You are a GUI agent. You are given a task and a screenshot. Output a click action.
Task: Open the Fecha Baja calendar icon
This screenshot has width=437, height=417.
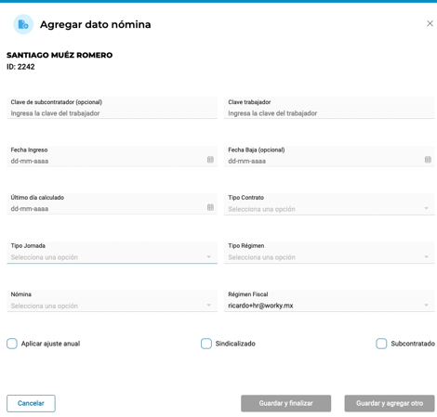tap(428, 160)
